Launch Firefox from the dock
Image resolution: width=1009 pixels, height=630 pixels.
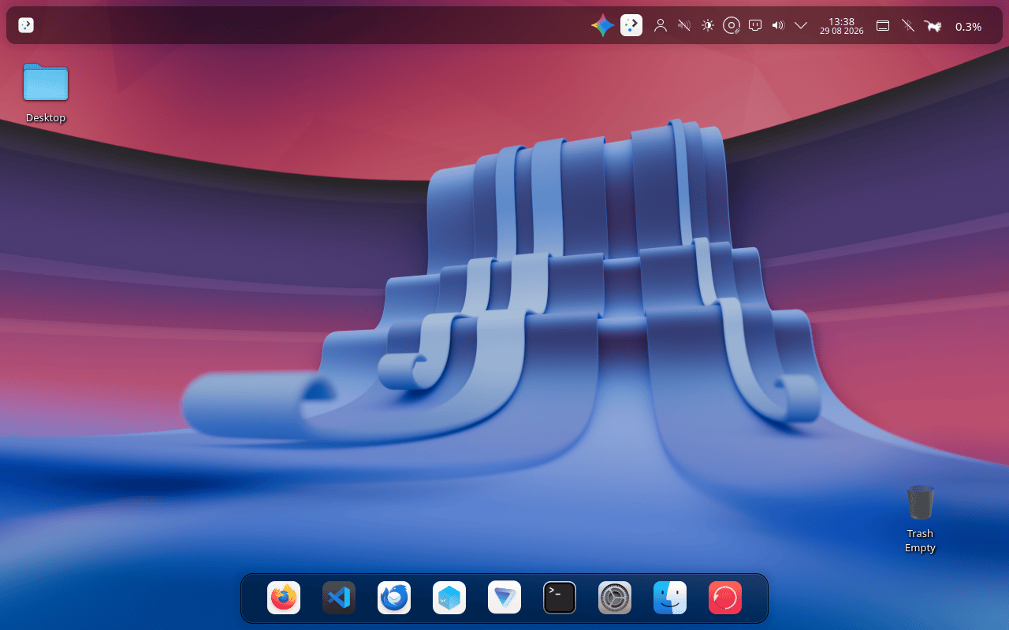(284, 598)
